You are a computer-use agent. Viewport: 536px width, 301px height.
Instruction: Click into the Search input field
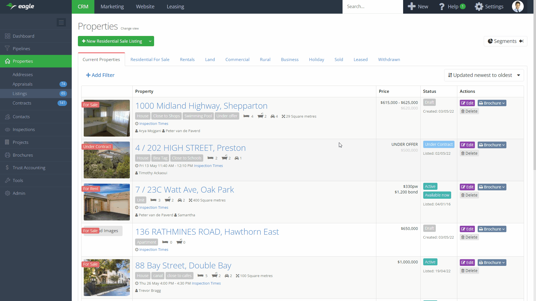click(372, 7)
